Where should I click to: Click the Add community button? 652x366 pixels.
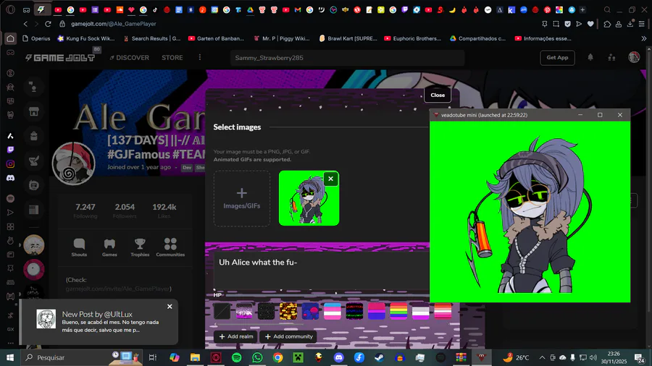(288, 336)
